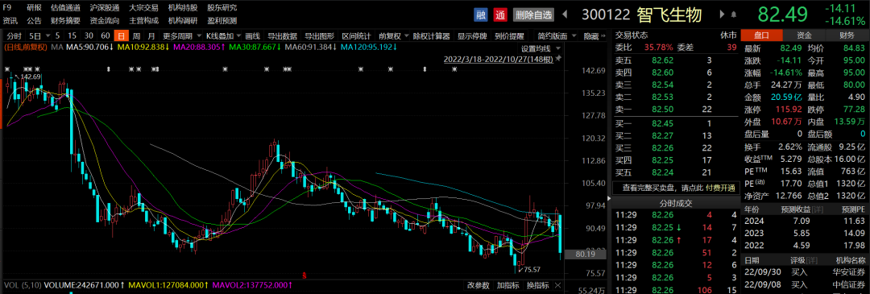The width and height of the screenshot is (870, 294).
Task: Click the [详] detail link beside 预测收益
Action: coord(818,210)
